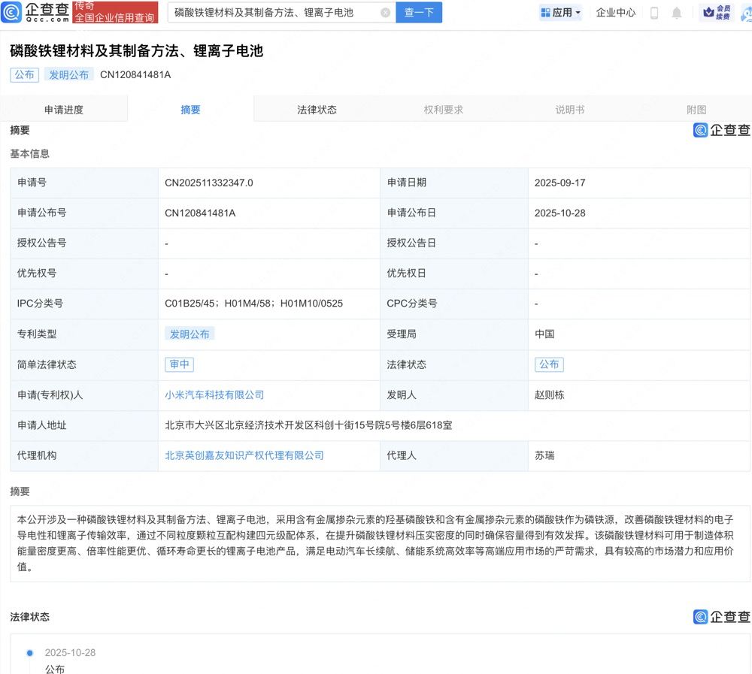Go to 企业中心
The image size is (752, 674).
(615, 13)
